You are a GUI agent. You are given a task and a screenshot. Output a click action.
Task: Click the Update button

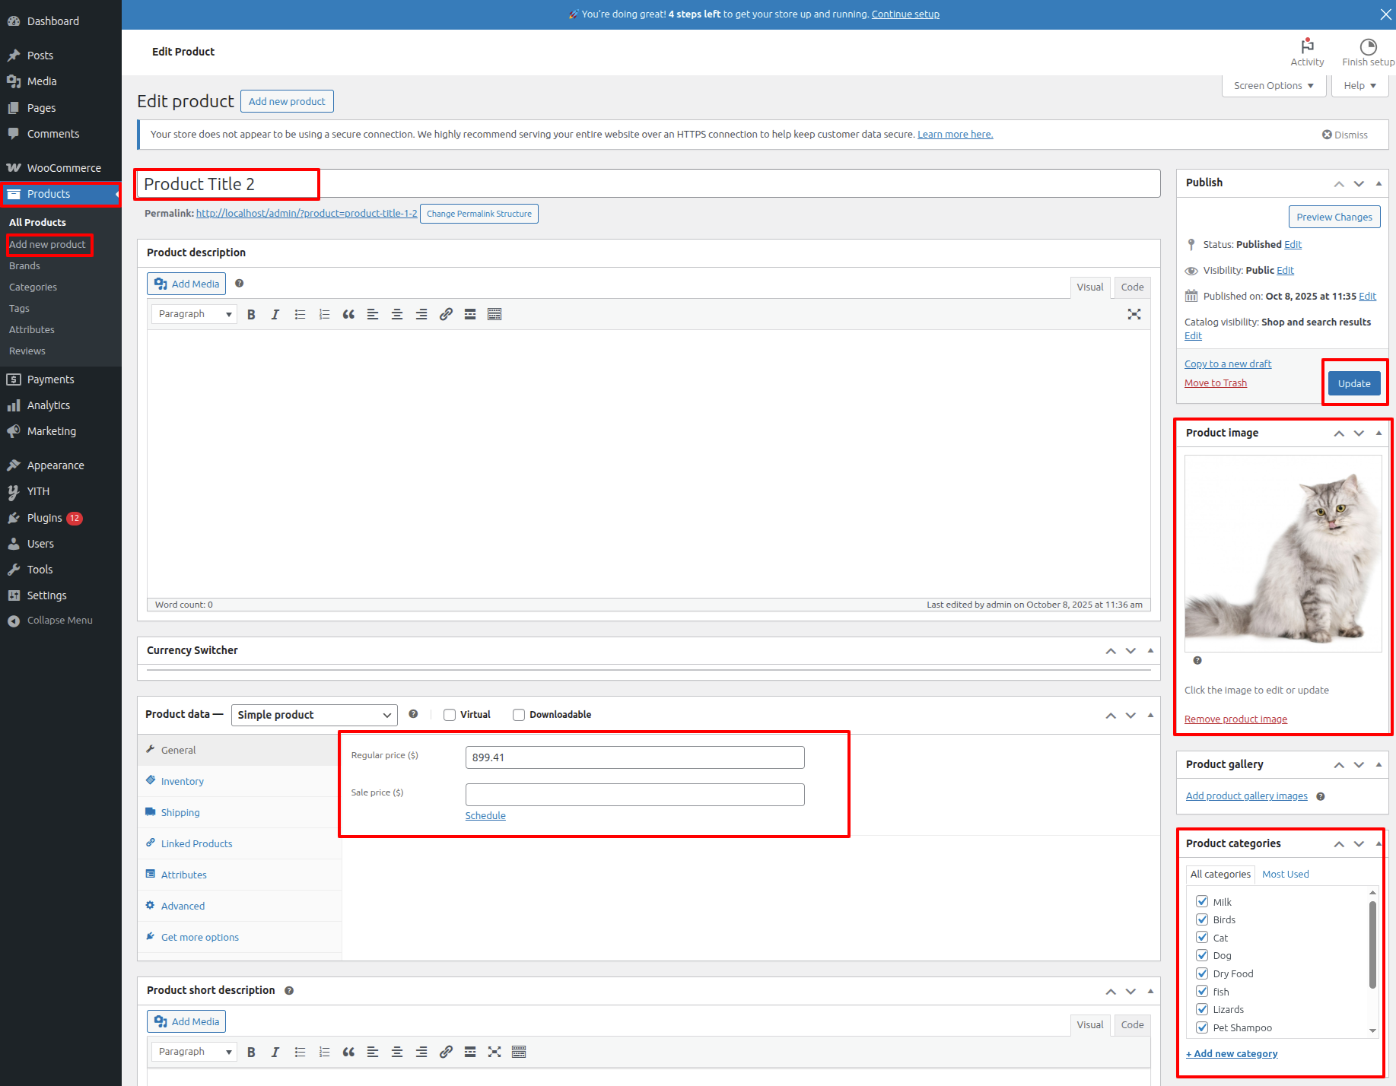coord(1353,384)
